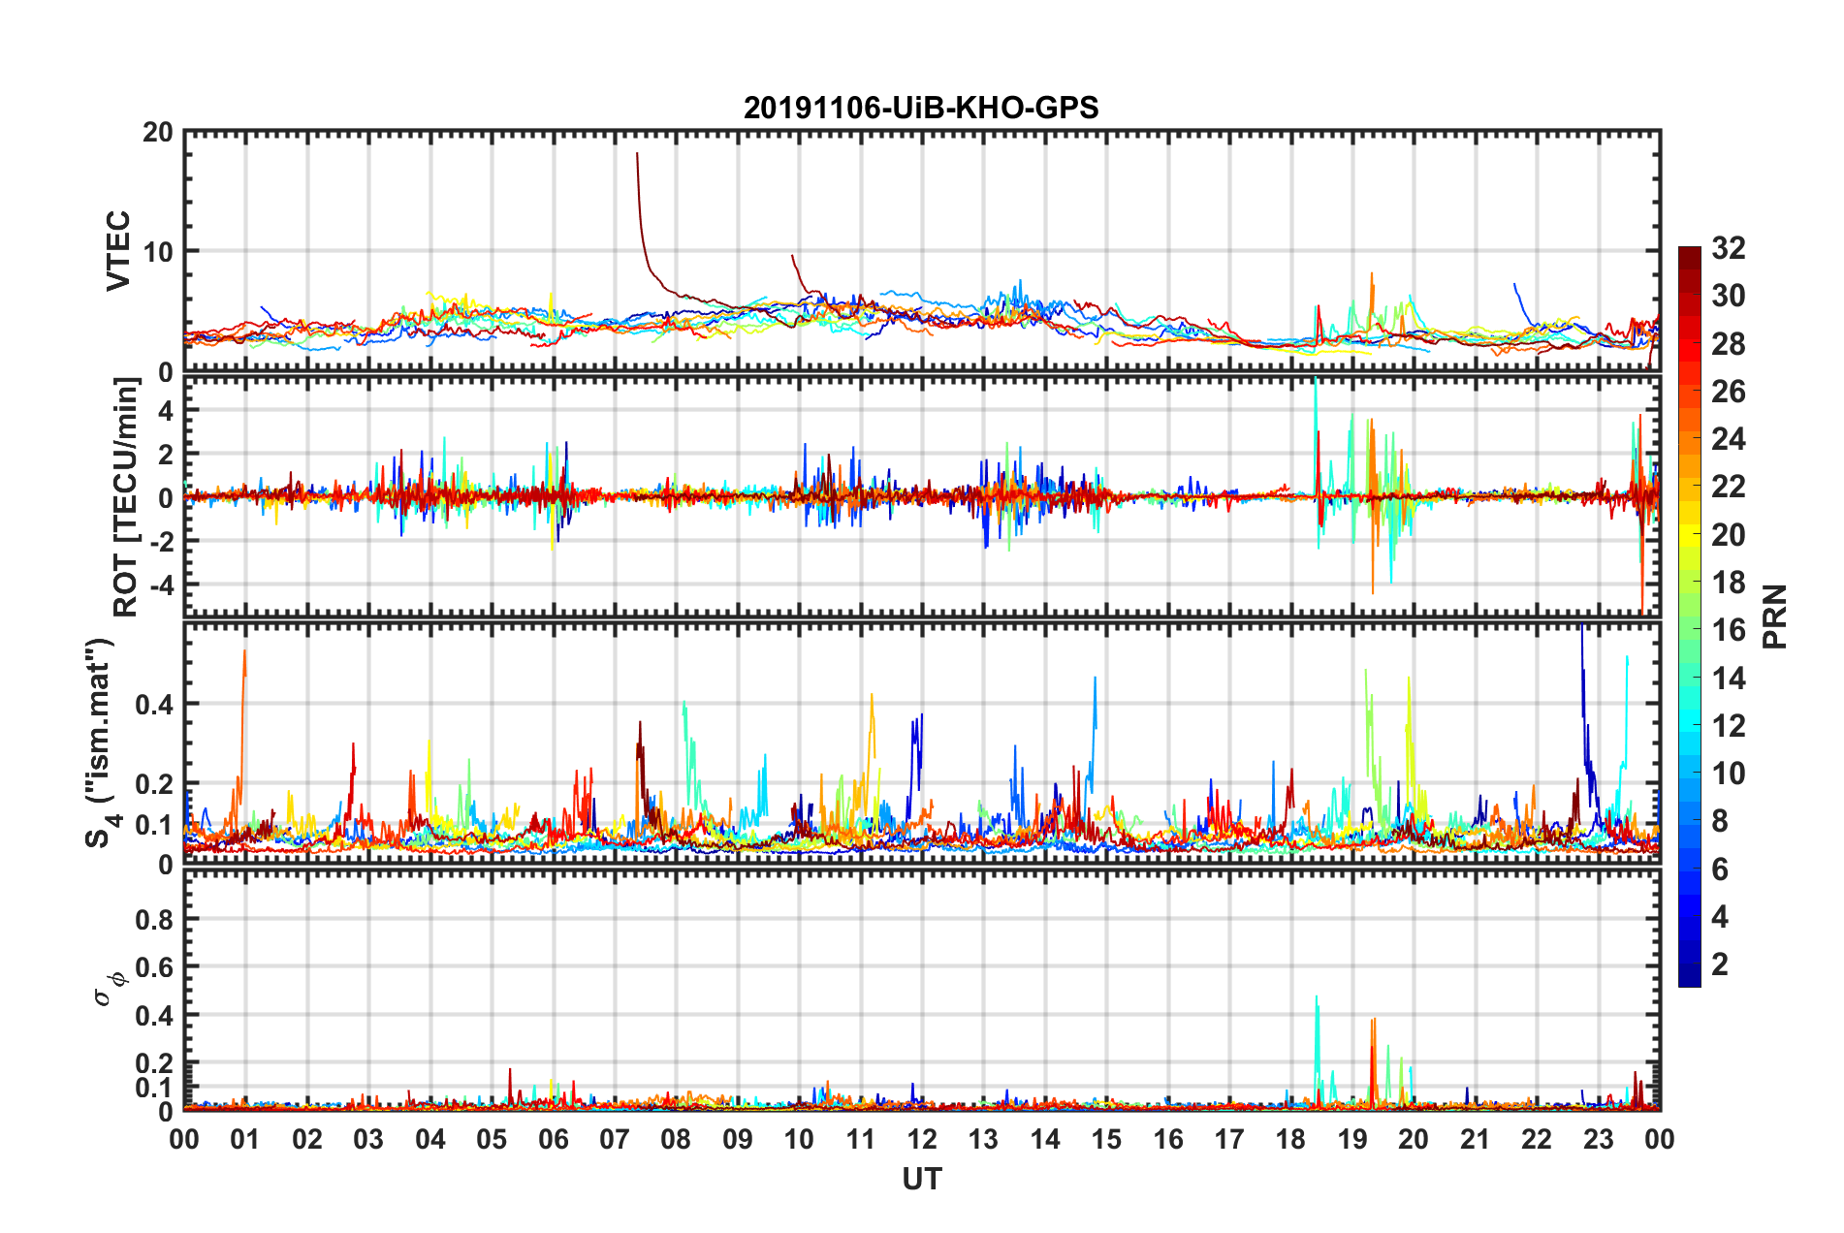The width and height of the screenshot is (1844, 1233).
Task: Select x-axis hour label 05
Action: pos(492,1139)
